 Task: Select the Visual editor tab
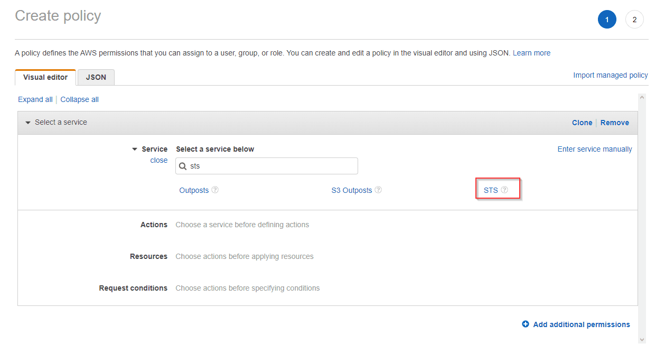coord(45,77)
